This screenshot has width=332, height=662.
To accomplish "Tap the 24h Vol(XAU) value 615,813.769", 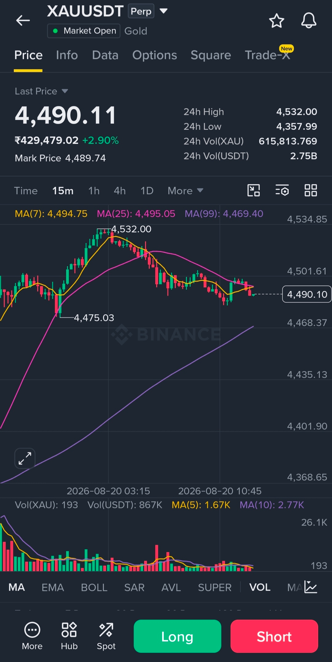I will [x=288, y=141].
